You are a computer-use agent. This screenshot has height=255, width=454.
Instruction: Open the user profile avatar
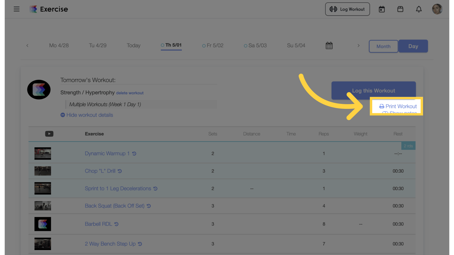(x=437, y=9)
